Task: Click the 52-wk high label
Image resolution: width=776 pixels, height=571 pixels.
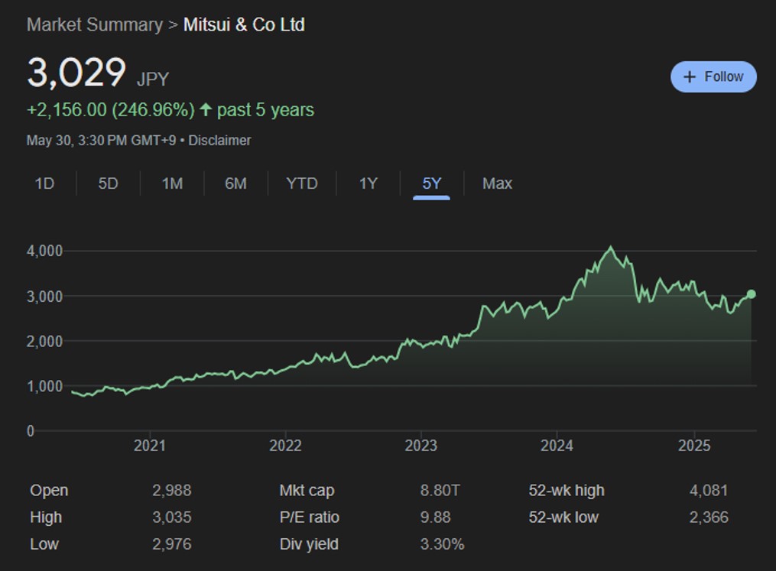Action: [567, 490]
